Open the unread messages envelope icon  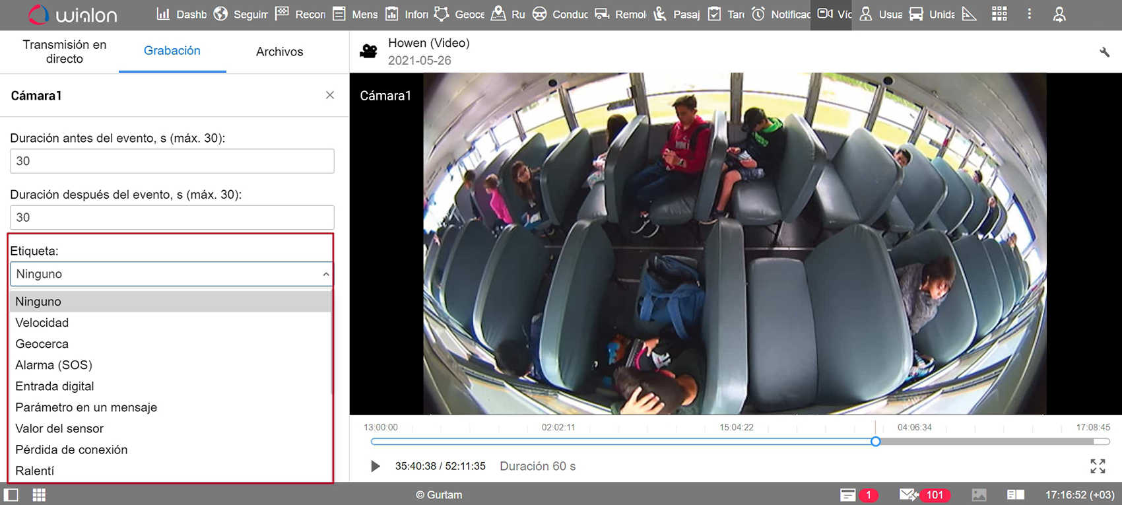908,494
